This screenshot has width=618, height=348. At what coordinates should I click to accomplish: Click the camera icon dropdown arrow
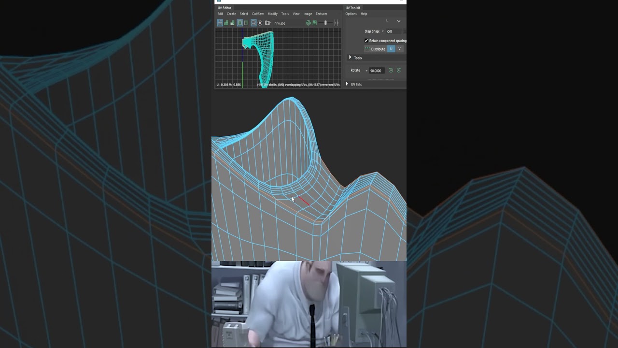coord(271,22)
